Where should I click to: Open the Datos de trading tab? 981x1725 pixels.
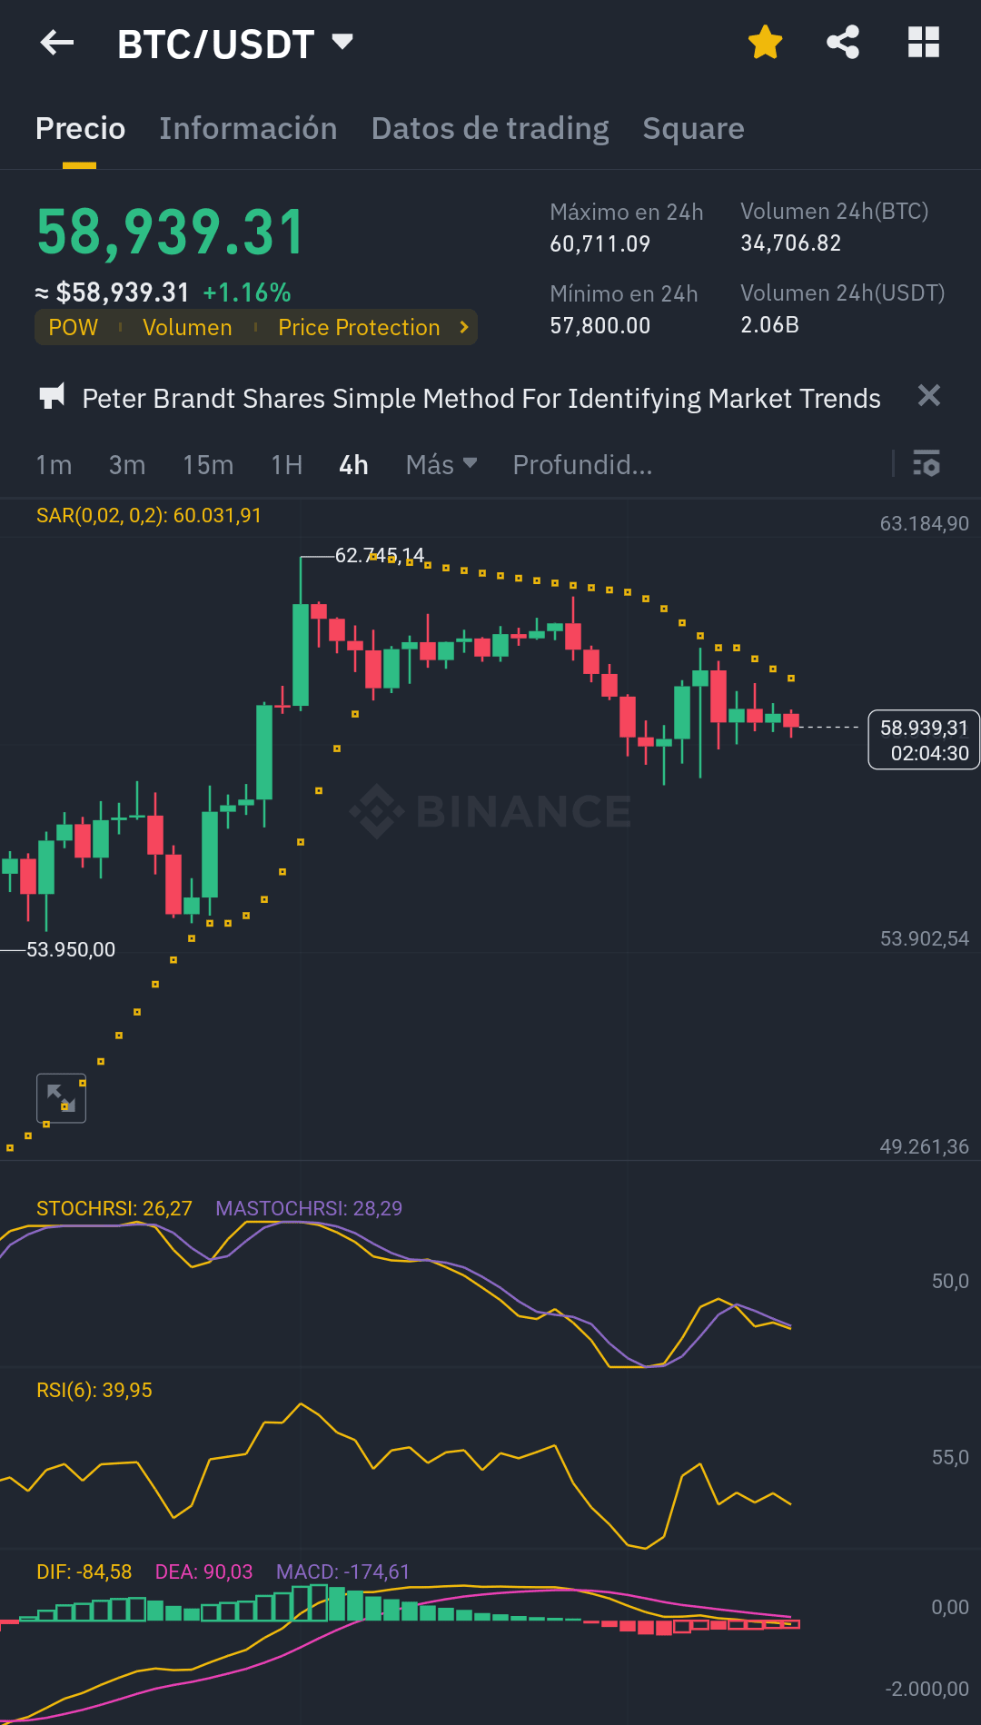pyautogui.click(x=490, y=129)
